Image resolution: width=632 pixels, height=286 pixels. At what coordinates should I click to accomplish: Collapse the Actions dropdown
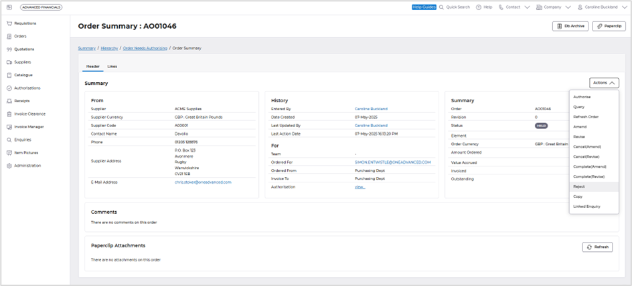click(604, 83)
